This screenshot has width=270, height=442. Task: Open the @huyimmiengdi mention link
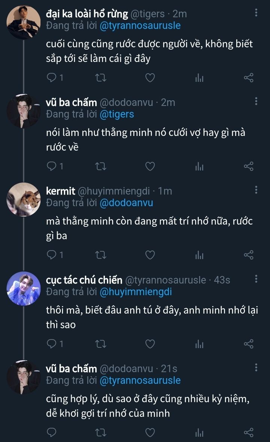coord(135,291)
